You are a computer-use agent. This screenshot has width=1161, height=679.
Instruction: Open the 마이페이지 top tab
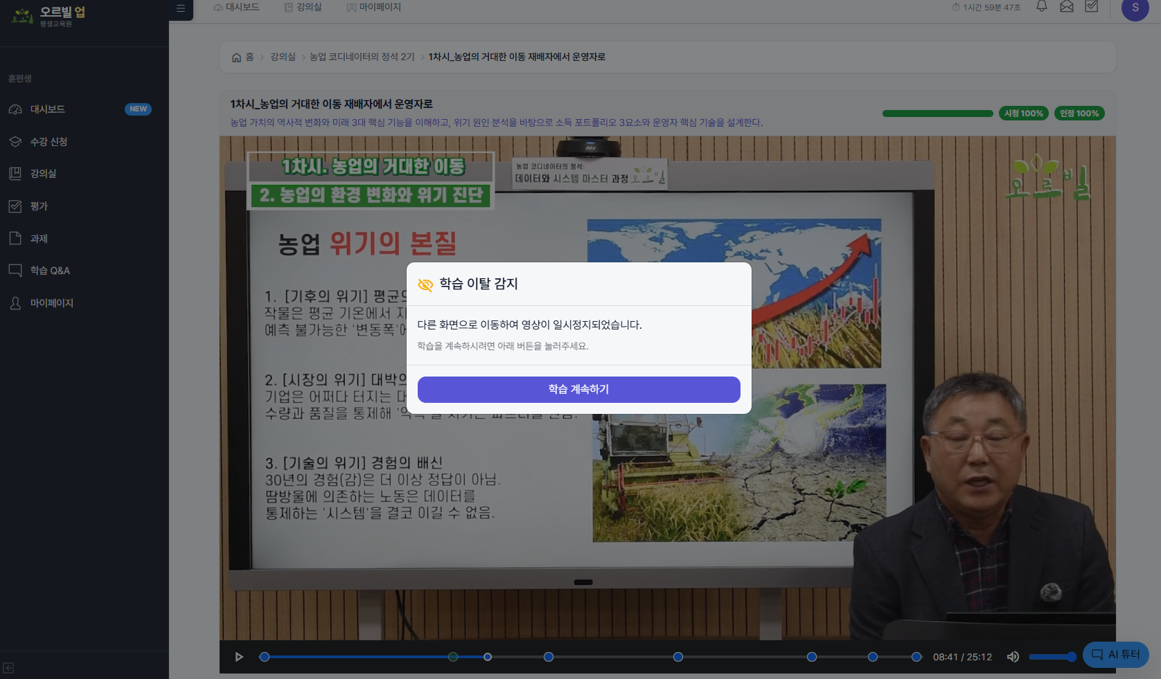click(x=374, y=7)
